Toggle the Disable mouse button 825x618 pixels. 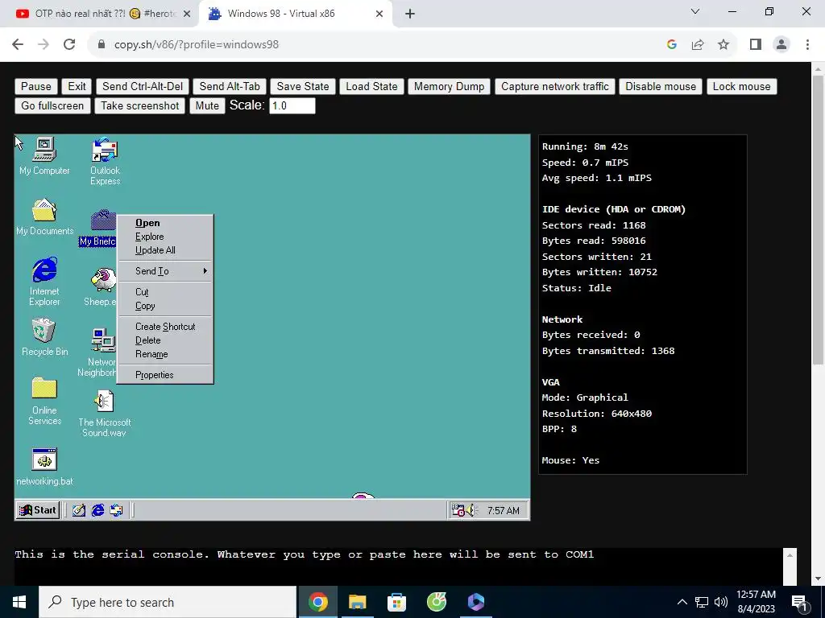(661, 87)
